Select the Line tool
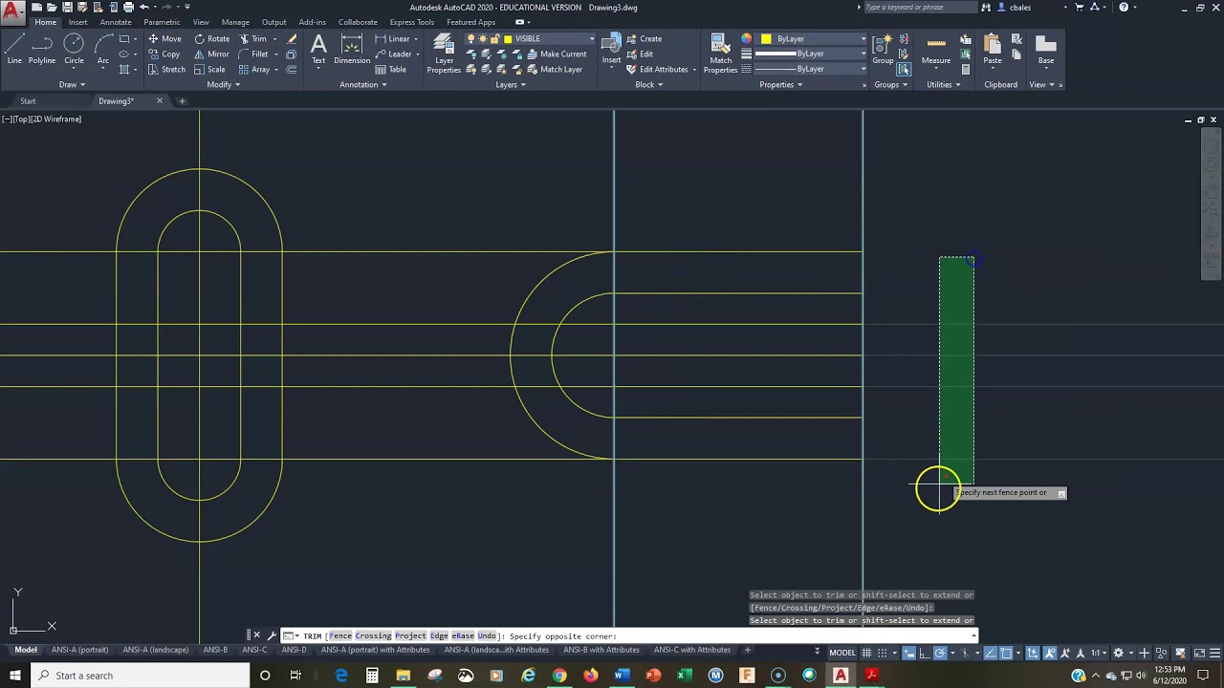Viewport: 1224px width, 688px height. [x=14, y=50]
